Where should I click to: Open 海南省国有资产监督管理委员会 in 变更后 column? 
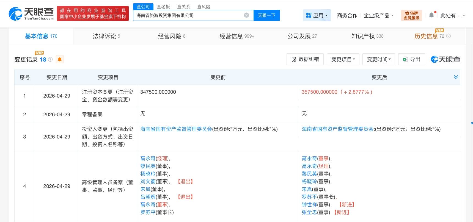[x=337, y=129]
